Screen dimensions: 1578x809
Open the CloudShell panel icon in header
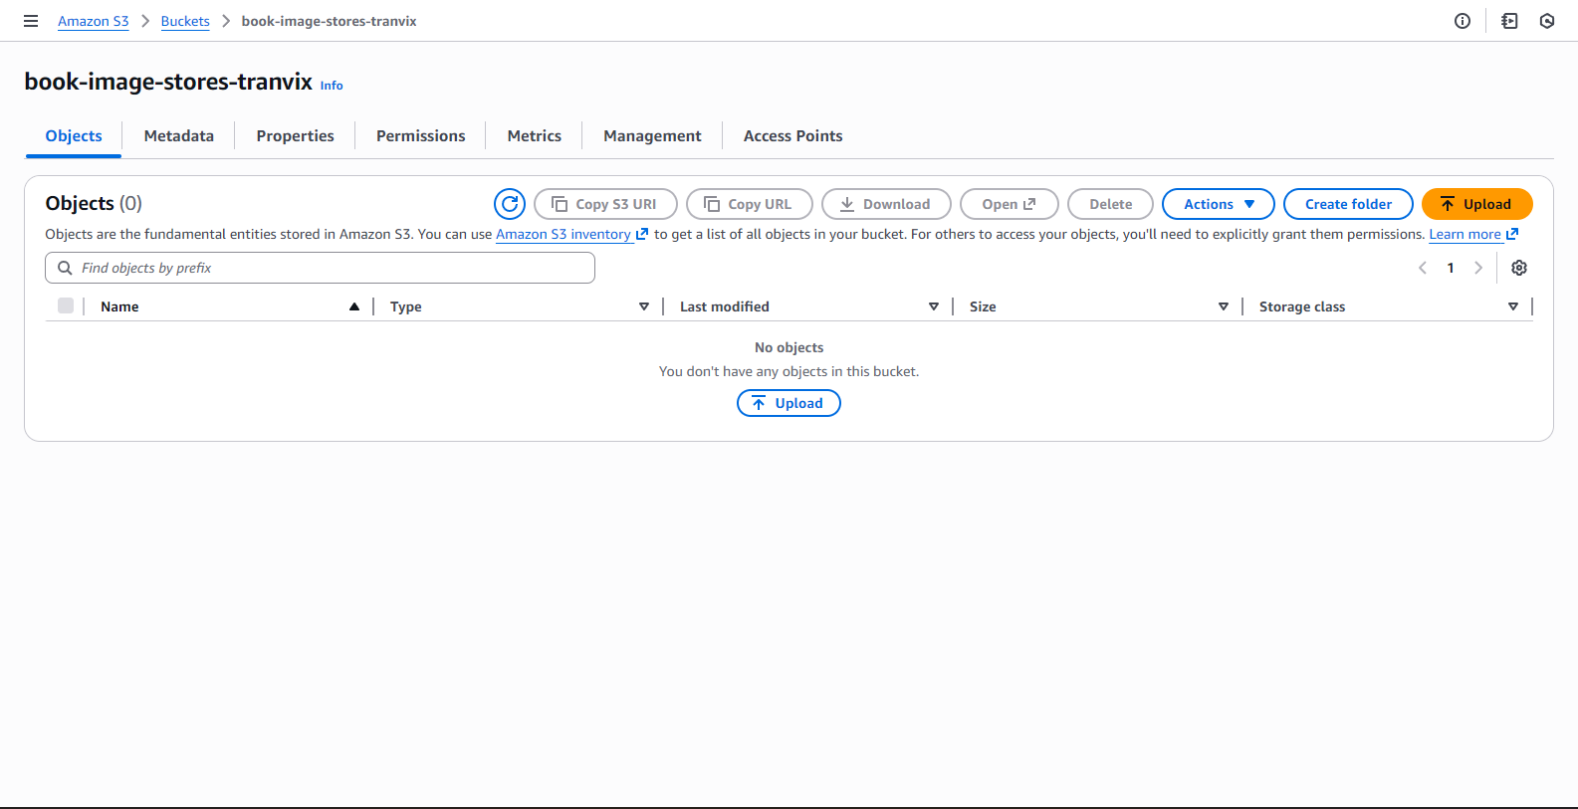[1509, 21]
